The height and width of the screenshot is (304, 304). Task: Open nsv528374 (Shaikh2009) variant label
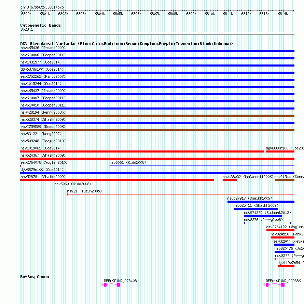(43, 120)
